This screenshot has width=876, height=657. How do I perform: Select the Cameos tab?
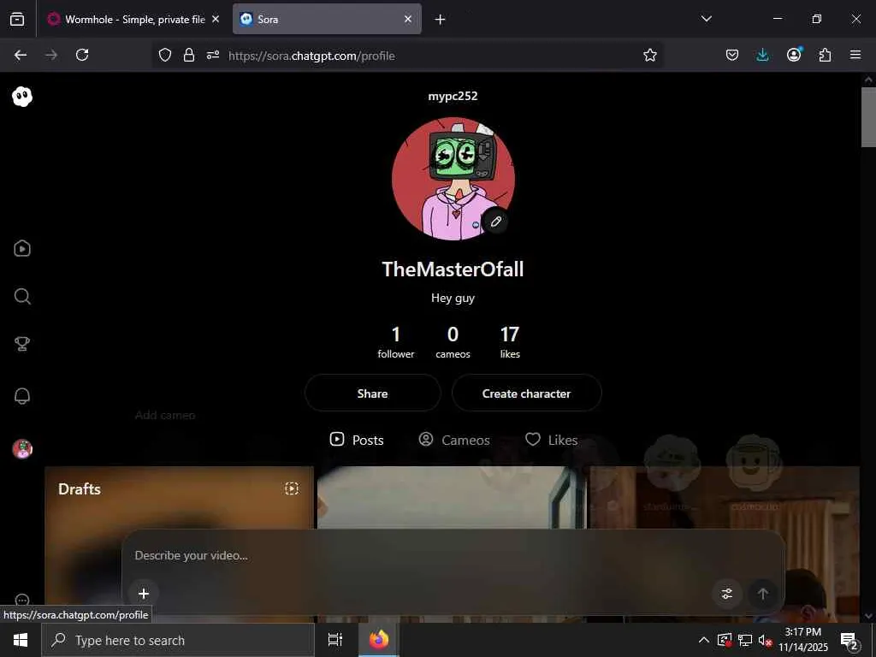click(454, 441)
